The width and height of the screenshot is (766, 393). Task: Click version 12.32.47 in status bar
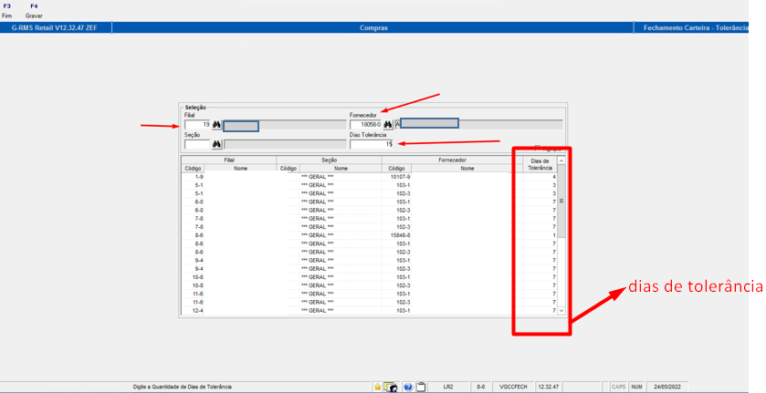click(x=548, y=388)
